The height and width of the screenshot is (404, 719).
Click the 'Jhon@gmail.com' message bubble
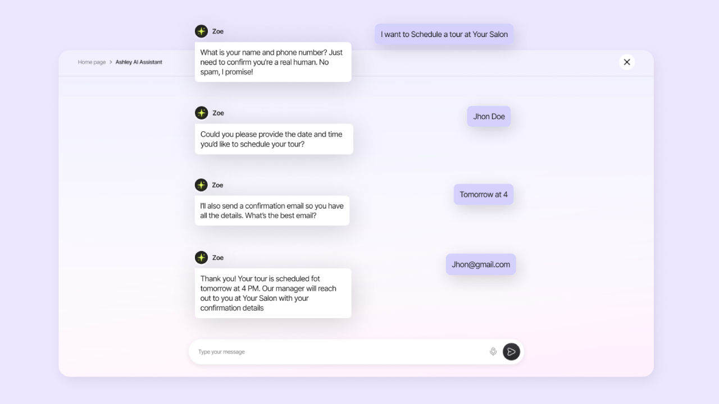[481, 264]
